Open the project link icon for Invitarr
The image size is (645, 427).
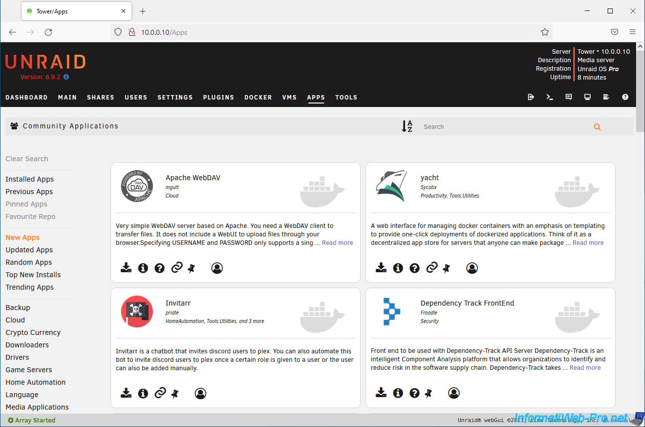160,394
